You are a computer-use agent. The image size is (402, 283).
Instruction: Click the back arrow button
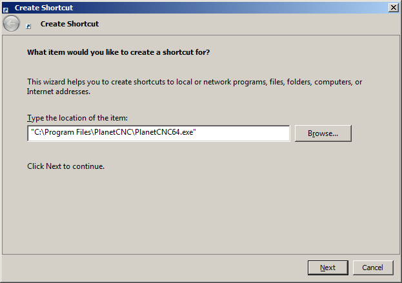pyautogui.click(x=11, y=24)
